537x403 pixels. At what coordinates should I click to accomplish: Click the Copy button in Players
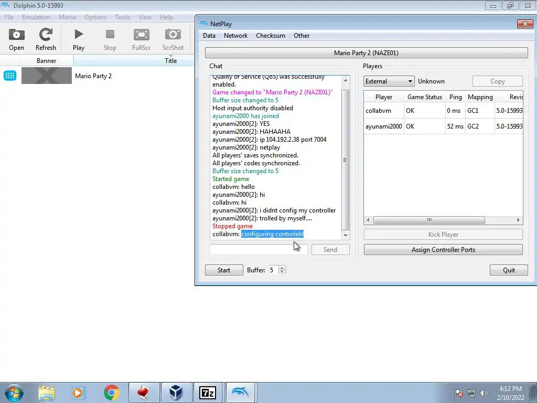(x=498, y=81)
